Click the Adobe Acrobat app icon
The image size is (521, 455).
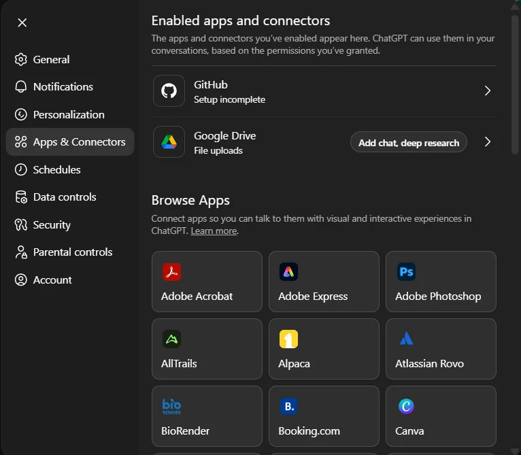click(171, 272)
